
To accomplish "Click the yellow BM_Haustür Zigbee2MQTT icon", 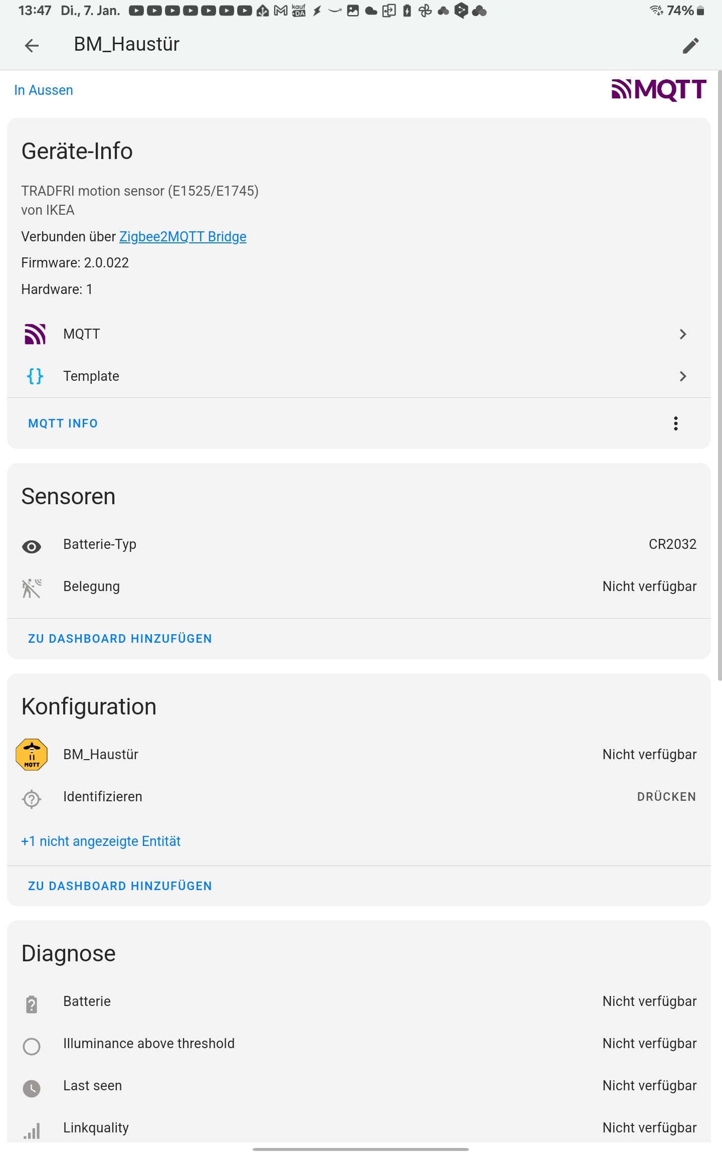I will pos(32,754).
